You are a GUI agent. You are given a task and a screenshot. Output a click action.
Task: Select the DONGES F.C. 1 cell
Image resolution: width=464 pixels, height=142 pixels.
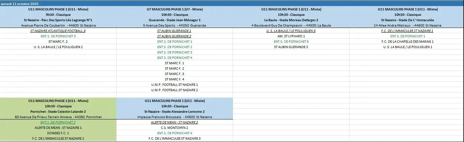[58, 133]
